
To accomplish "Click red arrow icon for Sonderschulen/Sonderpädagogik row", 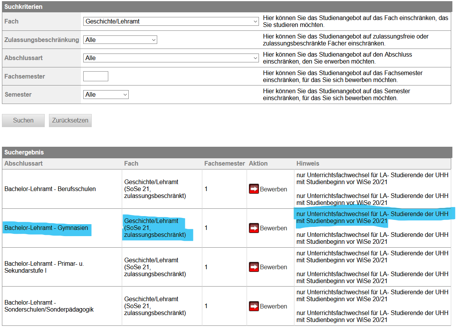I will pos(254,306).
